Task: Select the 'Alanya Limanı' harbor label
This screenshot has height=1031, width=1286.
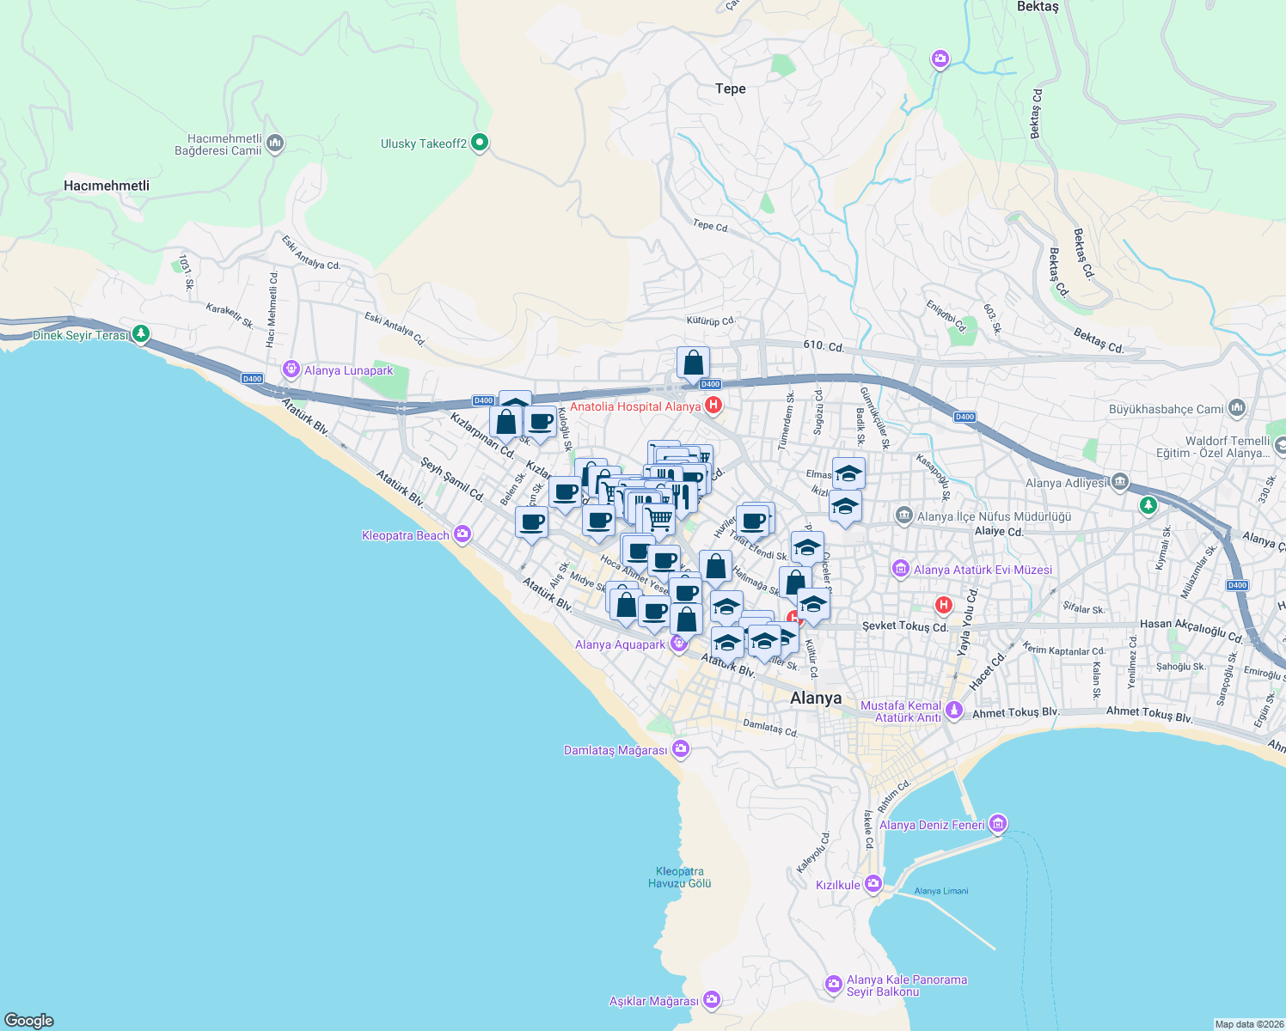Action: click(941, 891)
